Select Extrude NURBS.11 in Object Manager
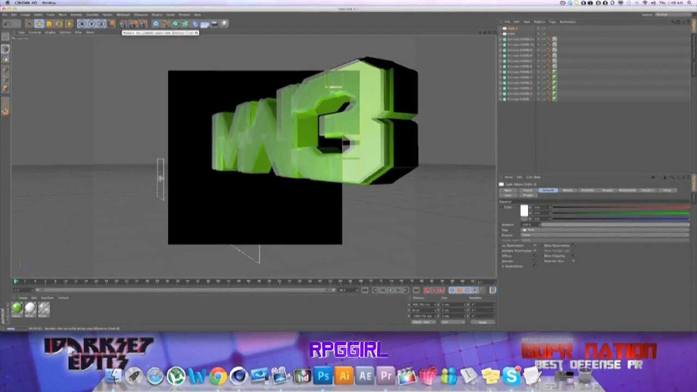 click(x=520, y=39)
